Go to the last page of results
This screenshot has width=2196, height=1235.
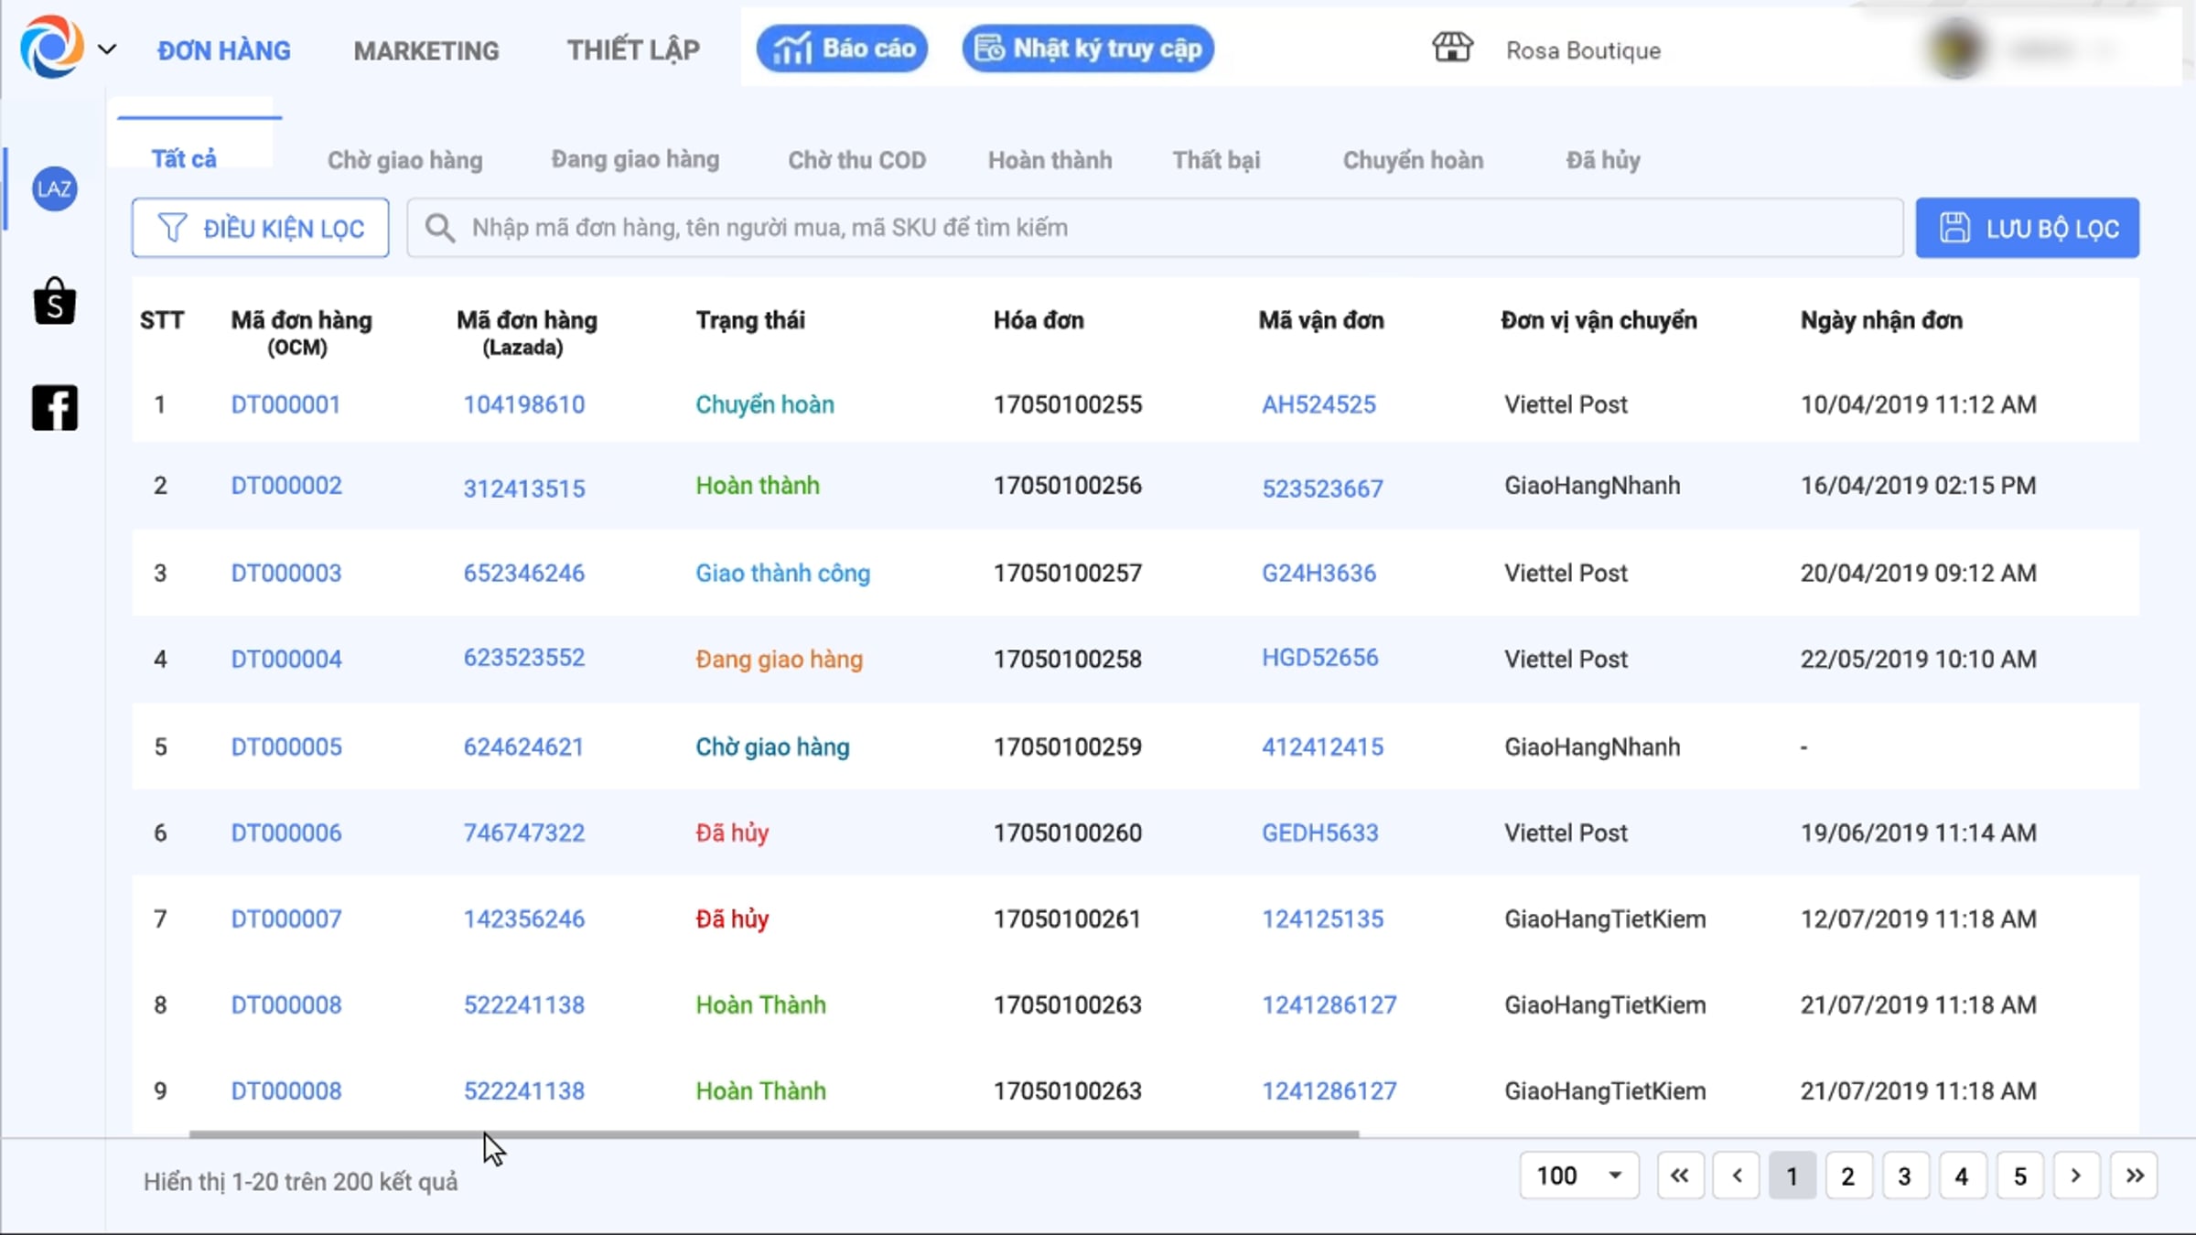tap(2135, 1176)
